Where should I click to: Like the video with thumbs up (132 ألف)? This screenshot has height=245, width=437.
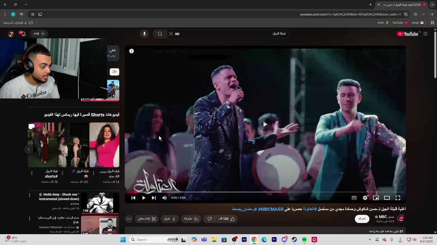coord(227,219)
